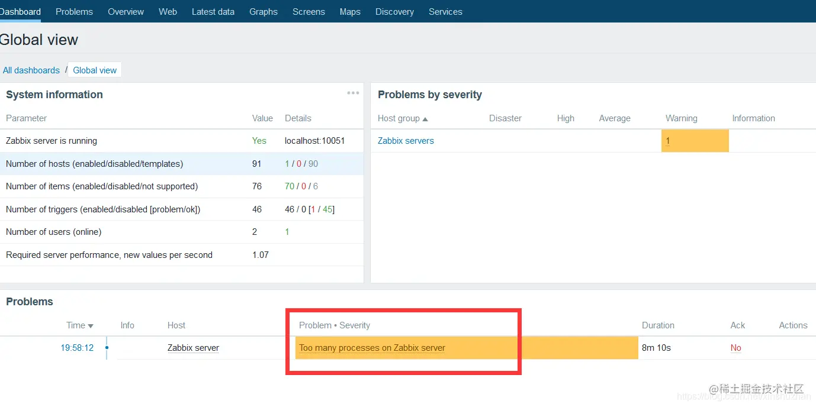Screen dimensions: 816x407
Task: Click timeline dot next to 19:58:12
Action: point(107,348)
